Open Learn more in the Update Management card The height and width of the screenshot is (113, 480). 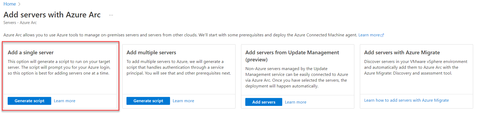coord(295,102)
